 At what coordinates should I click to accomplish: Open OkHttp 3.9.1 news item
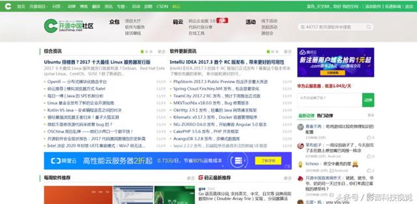coord(215,110)
